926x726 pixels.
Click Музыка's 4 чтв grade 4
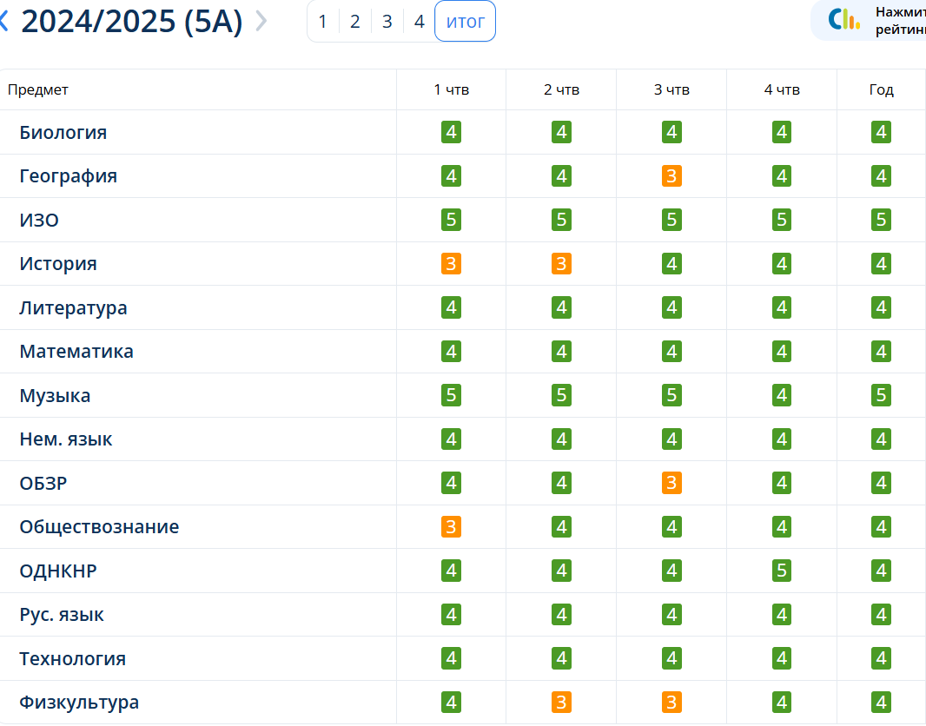coord(782,395)
